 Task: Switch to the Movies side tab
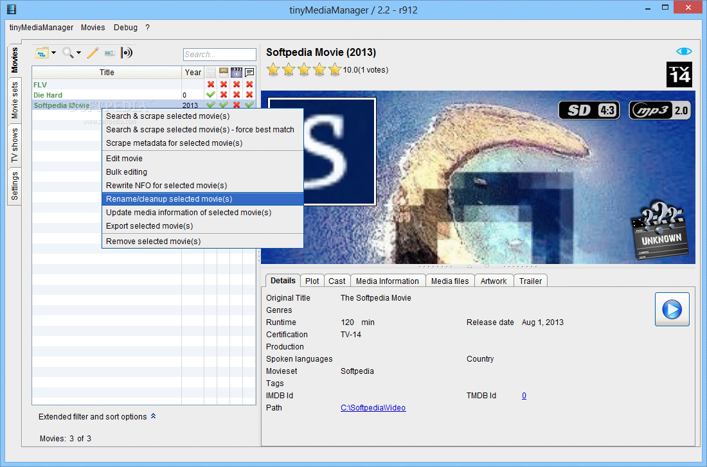(14, 60)
